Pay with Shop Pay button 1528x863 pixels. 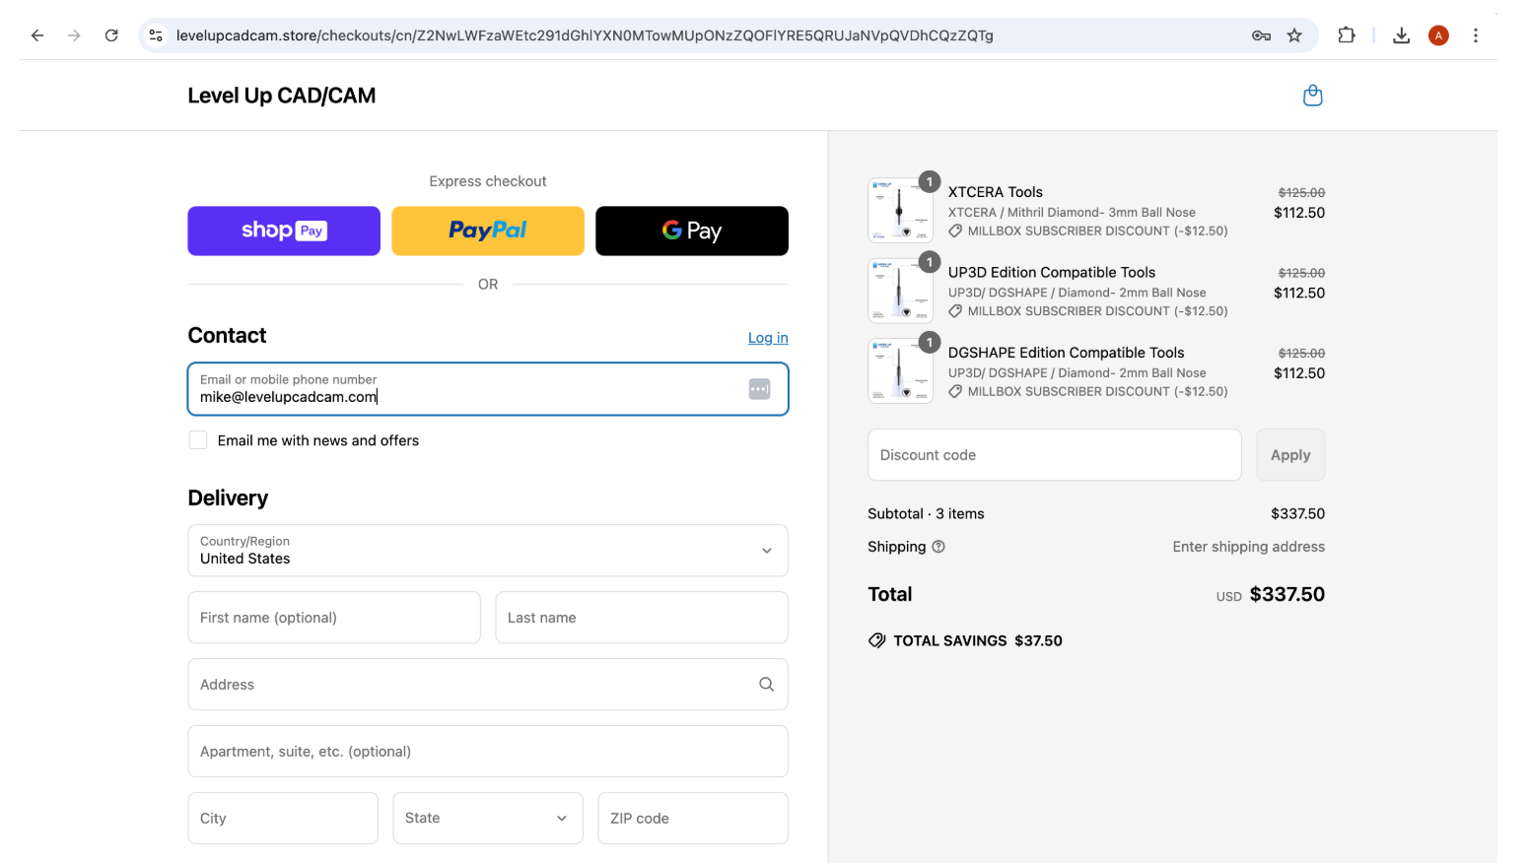point(284,231)
